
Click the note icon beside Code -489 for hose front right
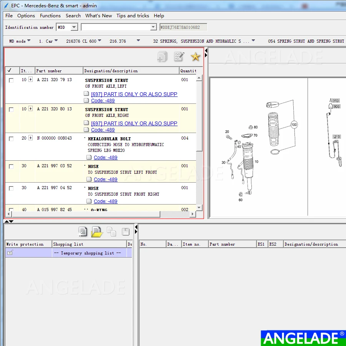89,201
